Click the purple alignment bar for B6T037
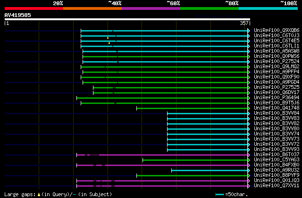This screenshot has height=198, width=302. point(162,155)
